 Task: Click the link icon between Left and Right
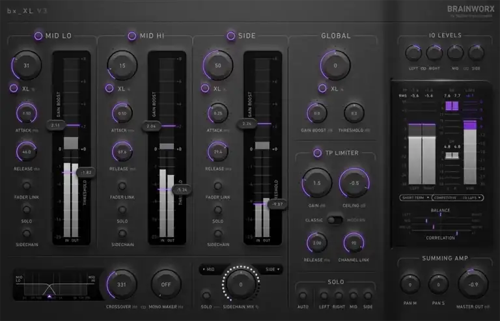(x=423, y=68)
